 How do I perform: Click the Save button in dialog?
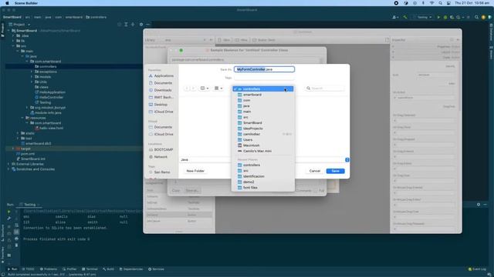tap(335, 171)
